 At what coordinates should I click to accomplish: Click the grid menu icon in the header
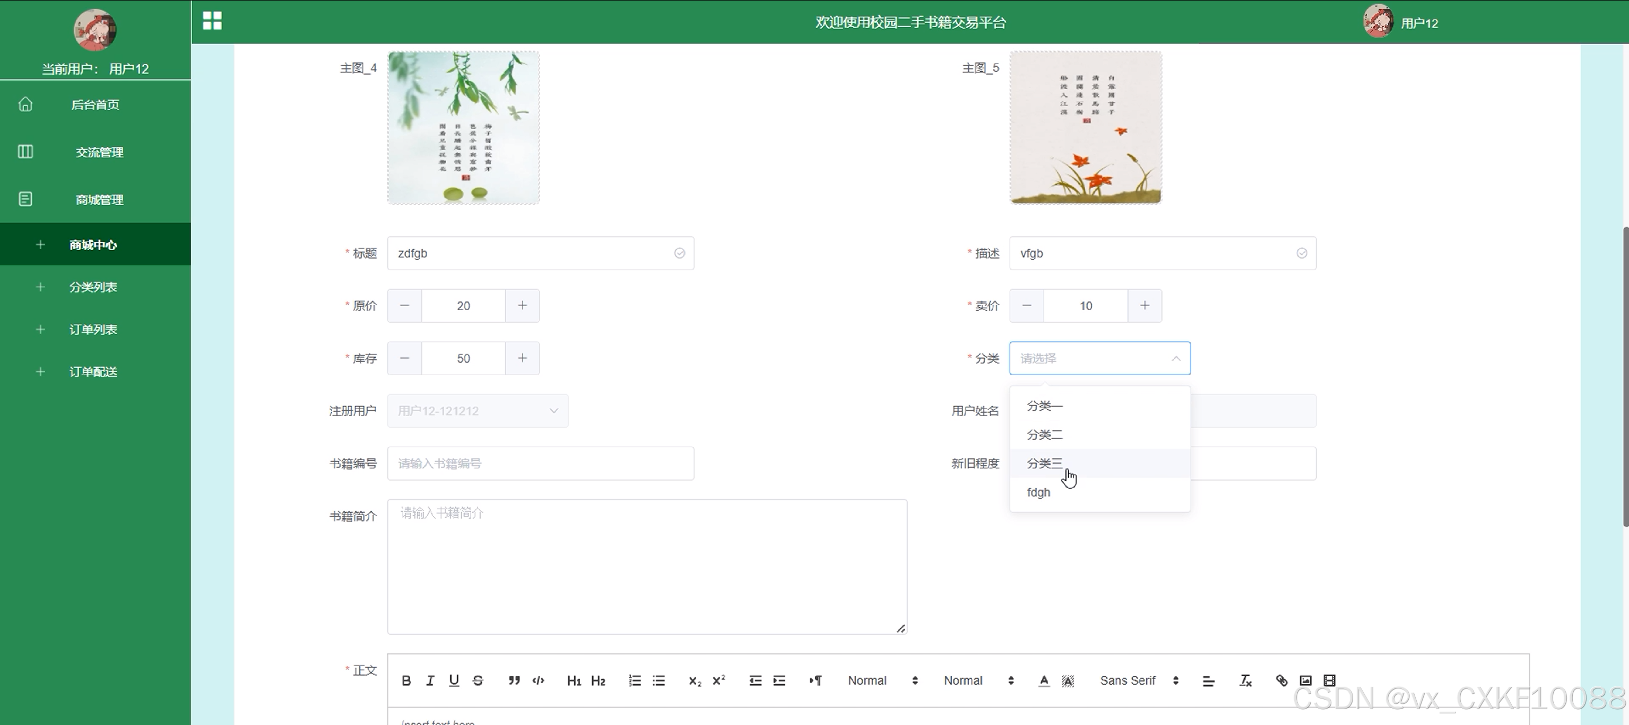(212, 21)
